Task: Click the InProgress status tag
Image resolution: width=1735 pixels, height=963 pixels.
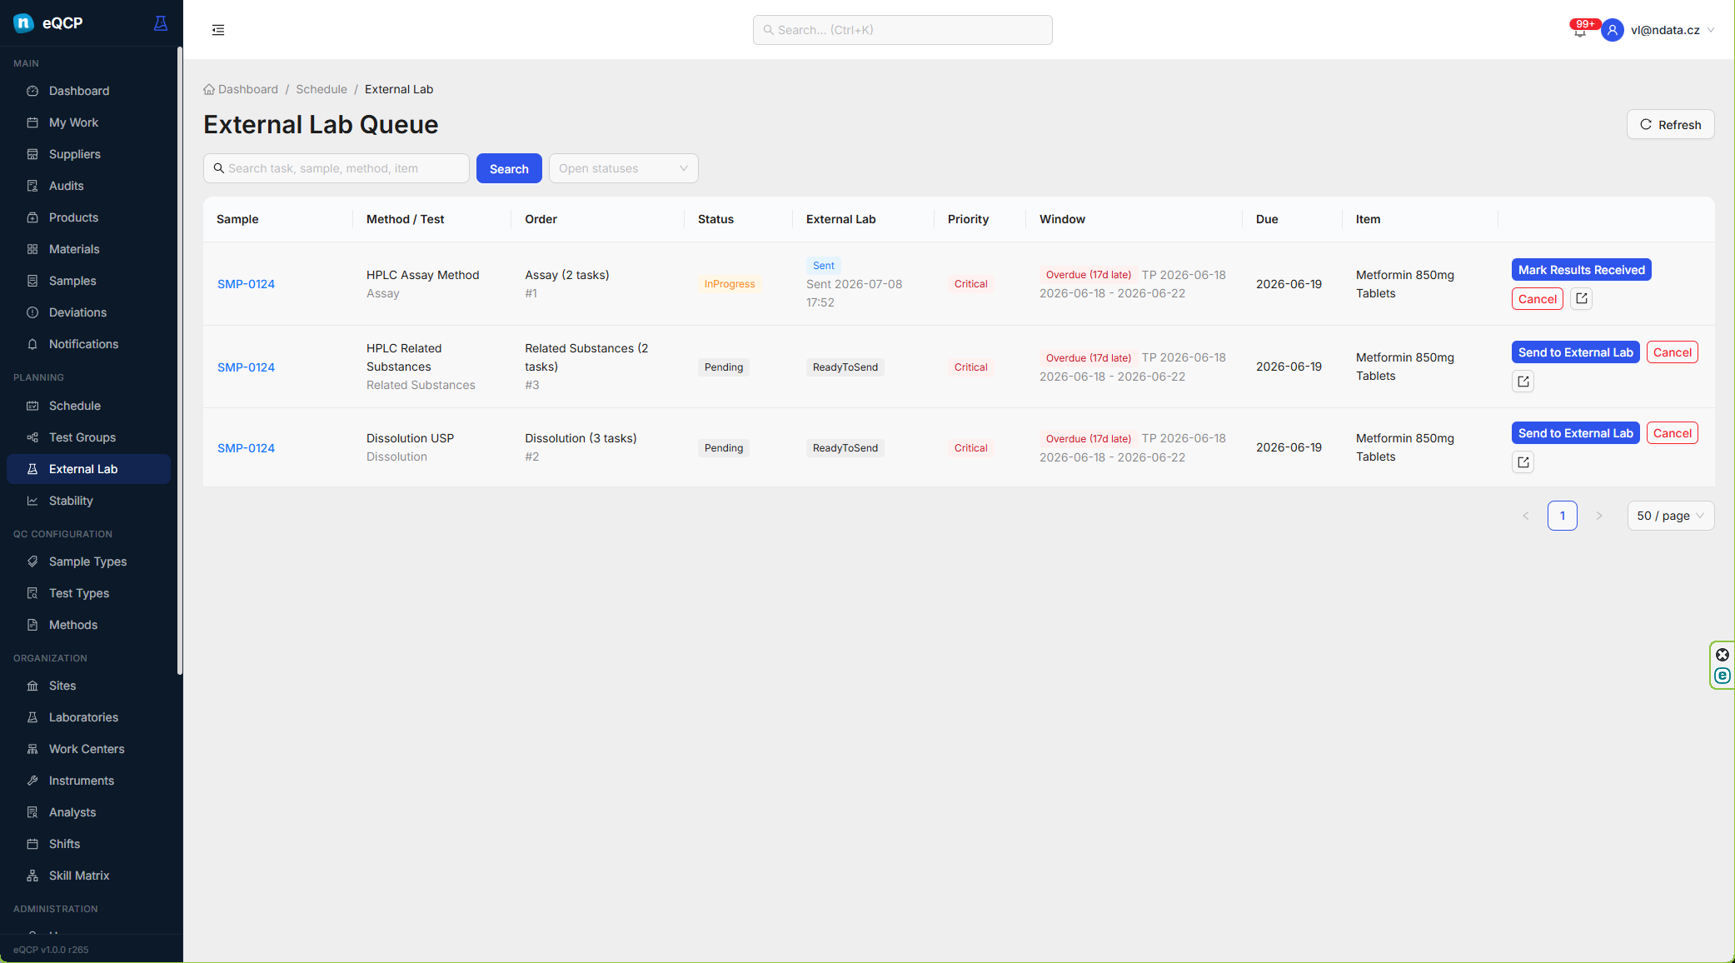Action: coord(729,284)
